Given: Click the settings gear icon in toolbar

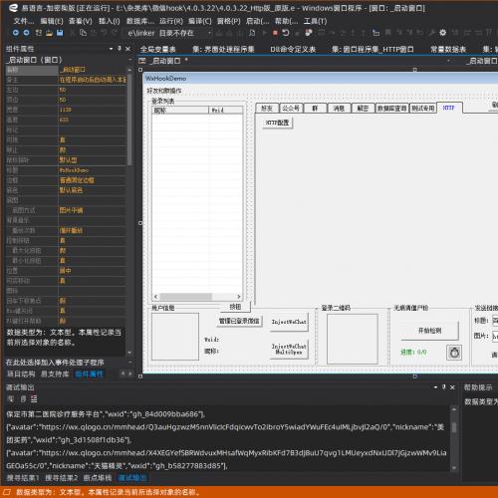Looking at the screenshot, I should click(442, 33).
